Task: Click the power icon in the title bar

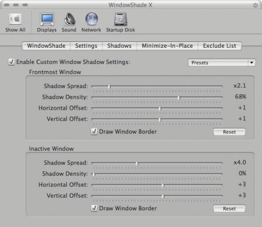Action: pyautogui.click(x=255, y=5)
